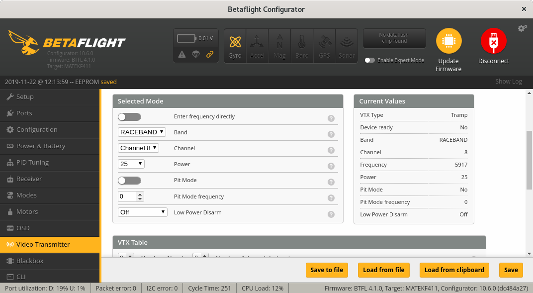533x293 pixels.
Task: Select the Video Transmitter tab
Action: (50, 244)
